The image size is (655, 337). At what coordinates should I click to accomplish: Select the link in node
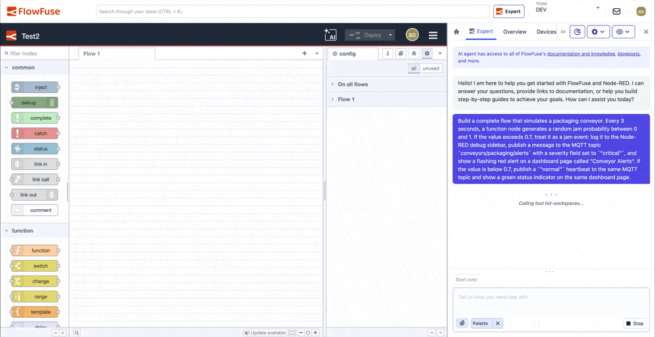(35, 164)
